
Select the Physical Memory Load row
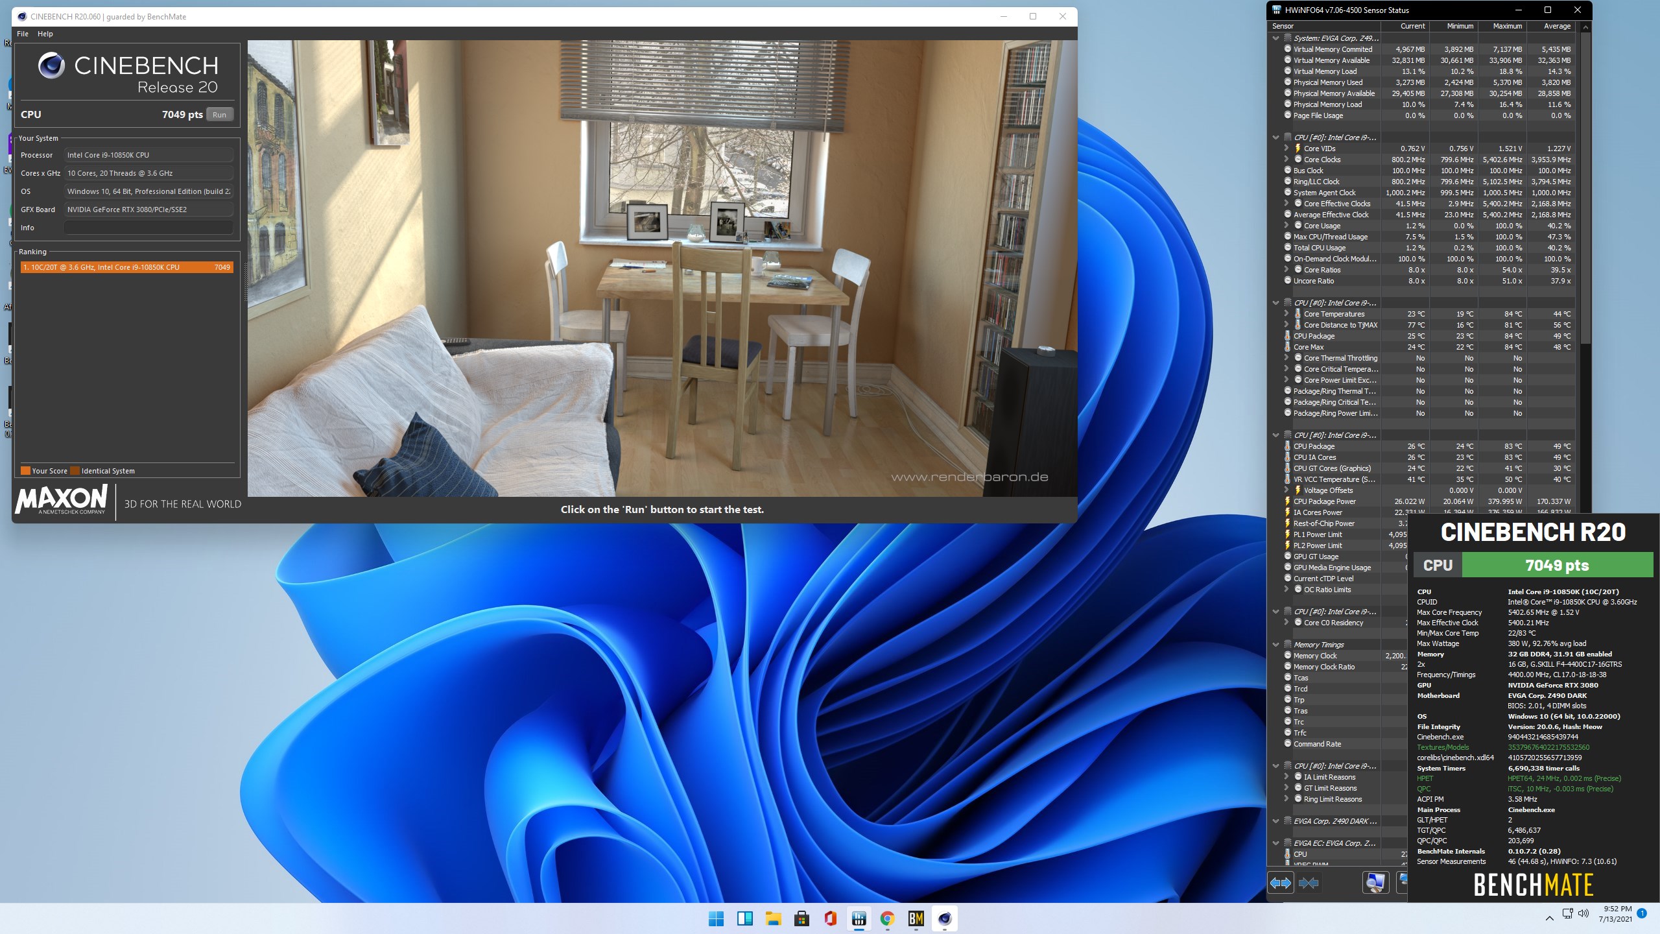coord(1421,104)
